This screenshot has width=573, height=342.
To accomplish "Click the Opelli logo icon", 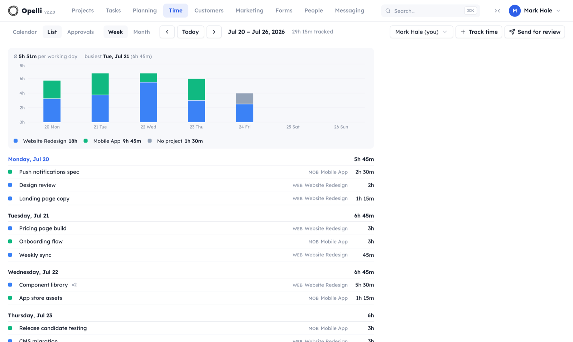I will [x=13, y=11].
